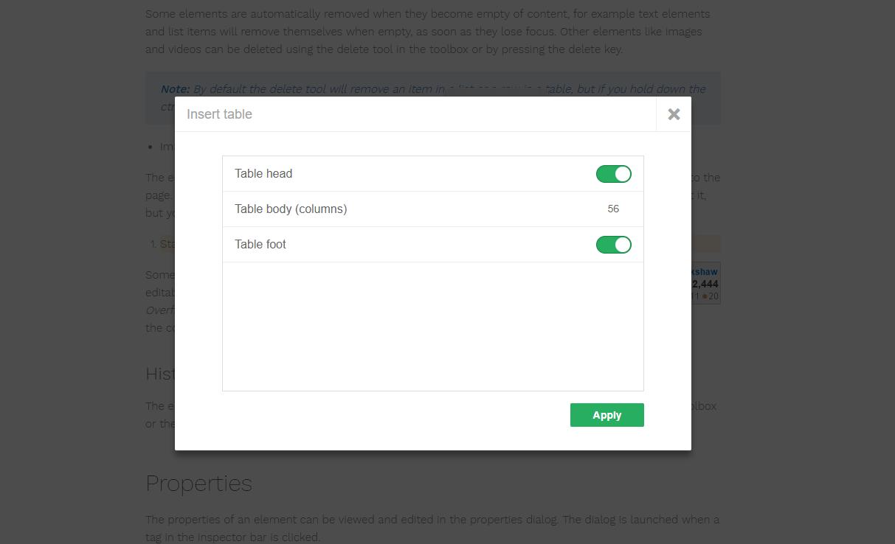Open the Stack Overflow reputation widget
This screenshot has width=895, height=544.
706,282
